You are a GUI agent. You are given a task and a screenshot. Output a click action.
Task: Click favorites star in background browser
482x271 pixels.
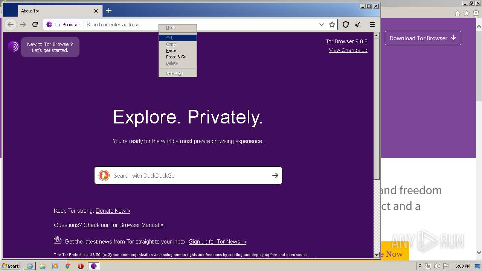[467, 13]
